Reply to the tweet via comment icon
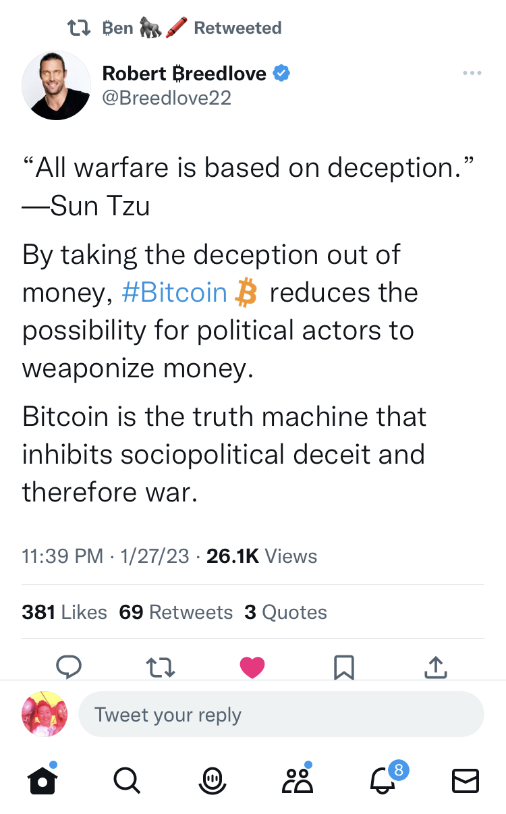The width and height of the screenshot is (506, 814). tap(68, 667)
